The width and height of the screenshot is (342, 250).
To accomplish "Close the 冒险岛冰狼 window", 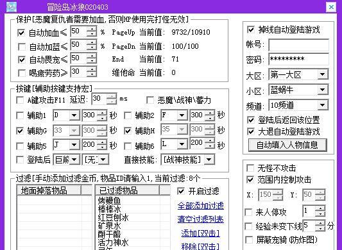I will coord(331,7).
